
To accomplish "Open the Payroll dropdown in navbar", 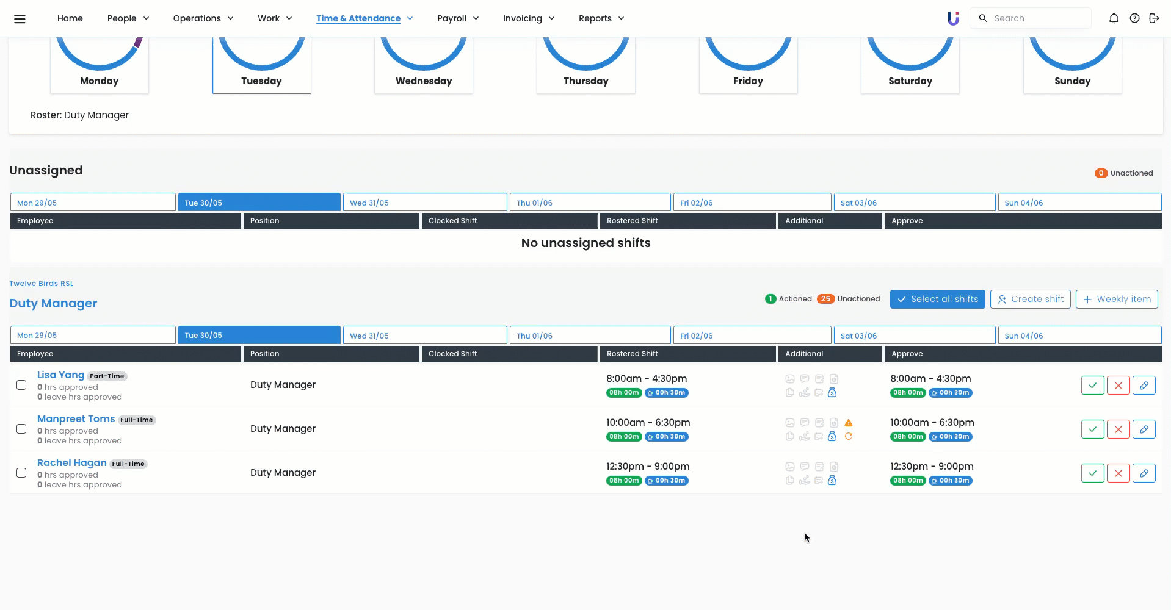I will (x=458, y=18).
